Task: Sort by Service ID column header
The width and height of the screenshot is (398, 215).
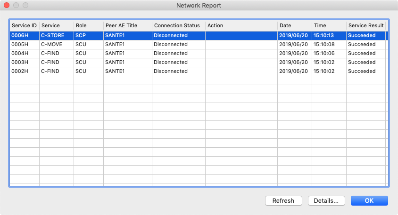Action: [24, 25]
